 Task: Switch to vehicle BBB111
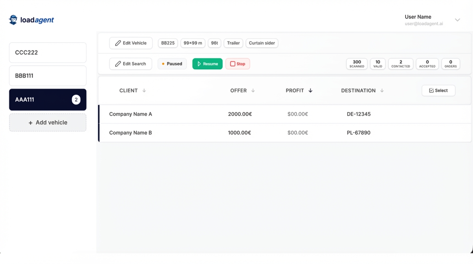pos(47,76)
